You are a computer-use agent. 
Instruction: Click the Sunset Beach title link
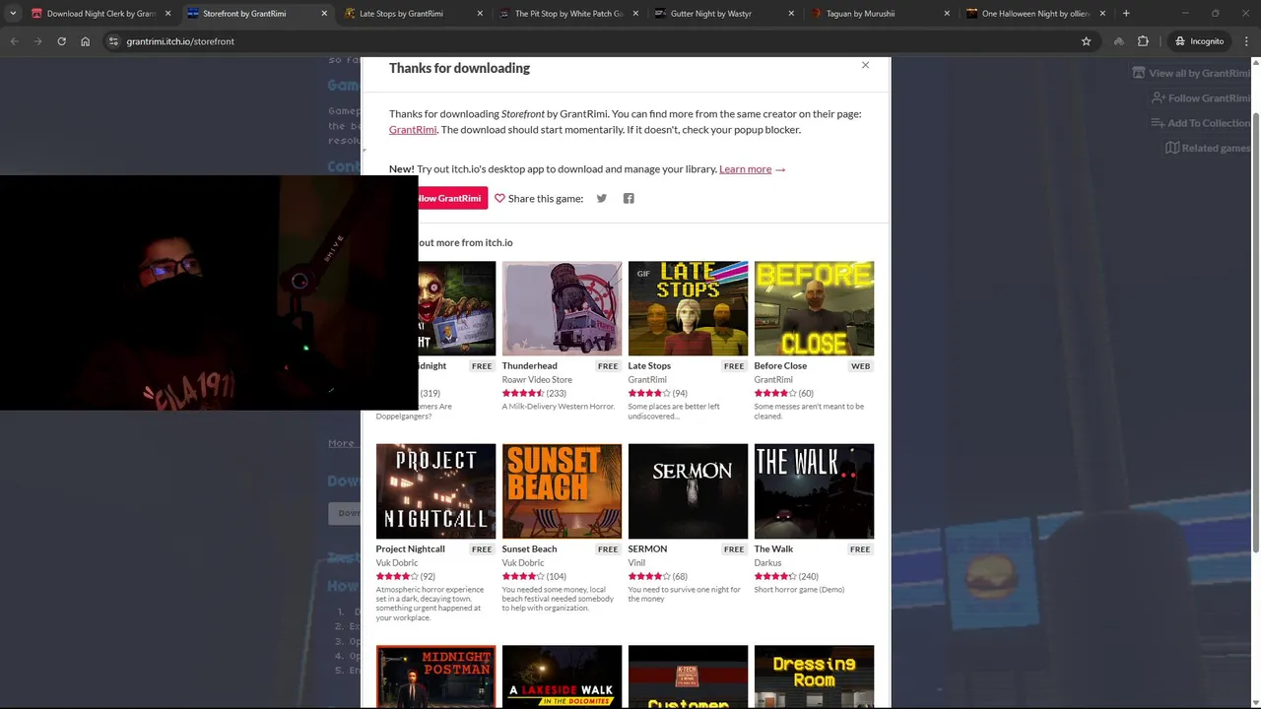(529, 548)
